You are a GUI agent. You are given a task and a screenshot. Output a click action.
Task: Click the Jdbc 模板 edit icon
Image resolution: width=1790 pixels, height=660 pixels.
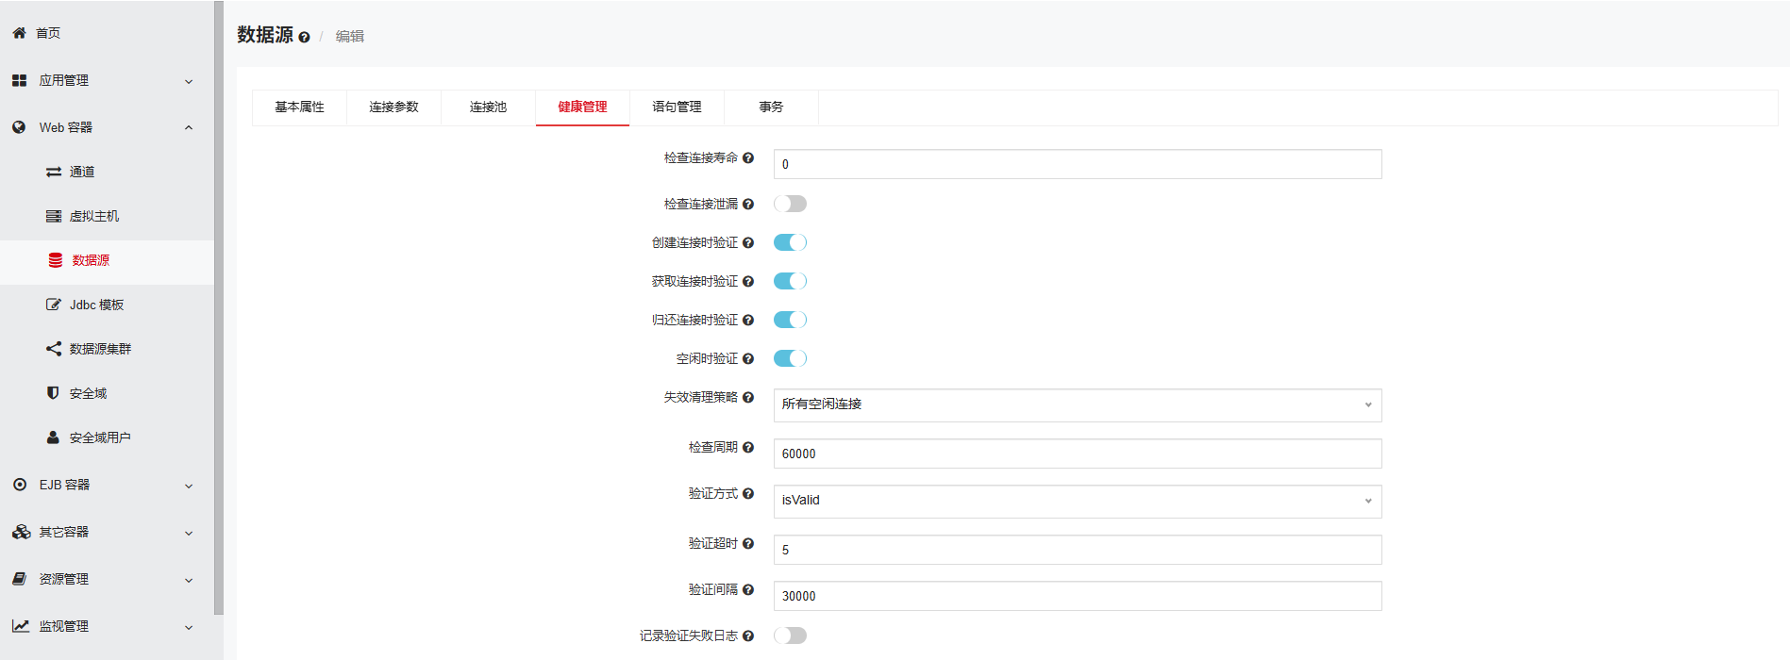pos(54,305)
